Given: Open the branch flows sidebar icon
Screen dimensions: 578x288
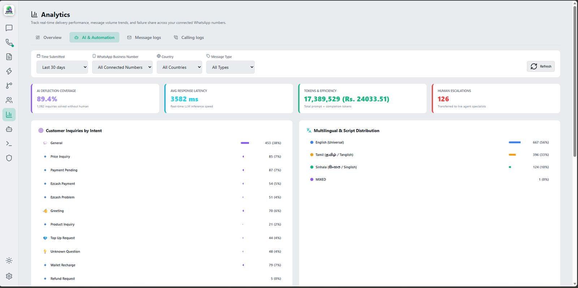Looking at the screenshot, I should pos(9,86).
